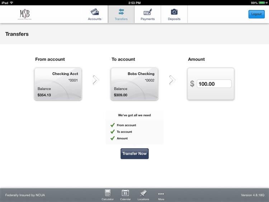269x202 pixels.
Task: Open the Calendar icon in footer
Action: pyautogui.click(x=126, y=195)
